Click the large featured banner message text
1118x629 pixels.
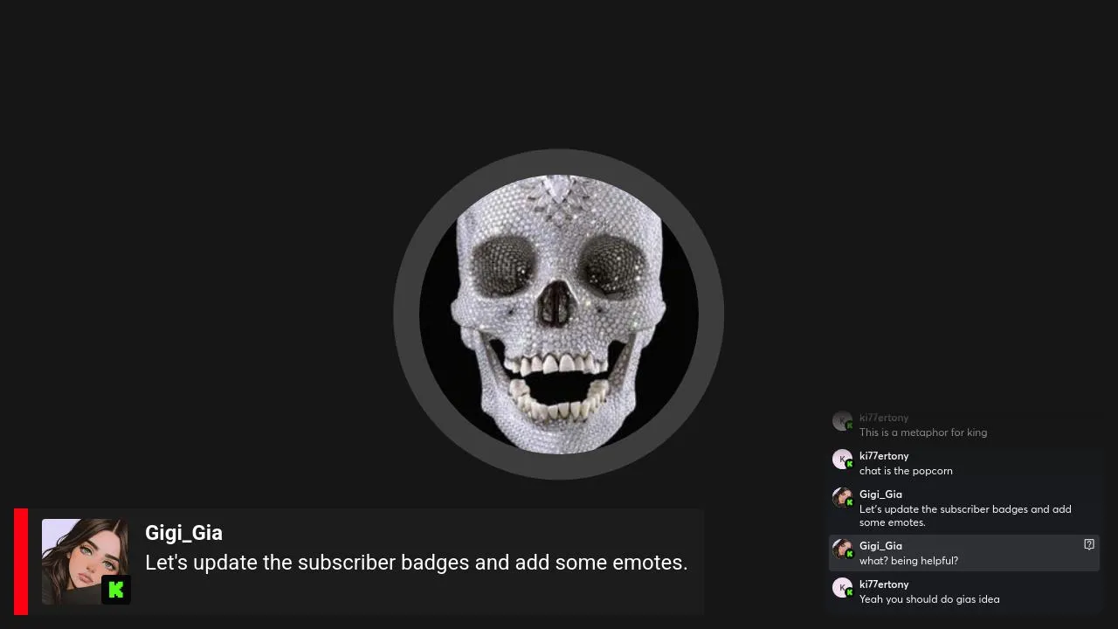(417, 563)
